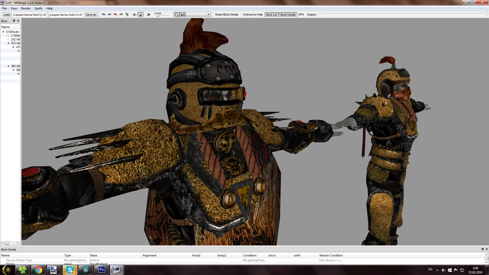Click Interactive Help
The width and height of the screenshot is (489, 275).
253,15
